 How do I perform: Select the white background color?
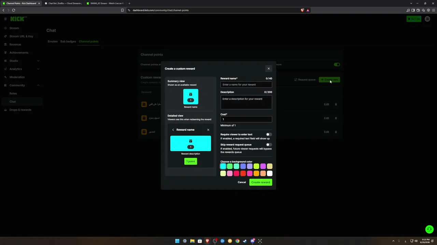(x=270, y=174)
